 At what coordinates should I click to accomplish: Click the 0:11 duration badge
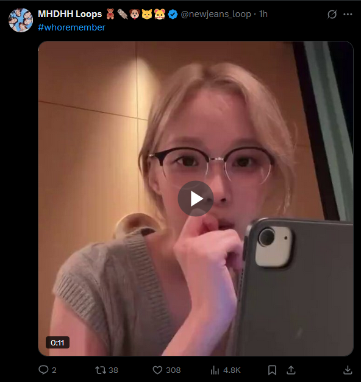(57, 342)
